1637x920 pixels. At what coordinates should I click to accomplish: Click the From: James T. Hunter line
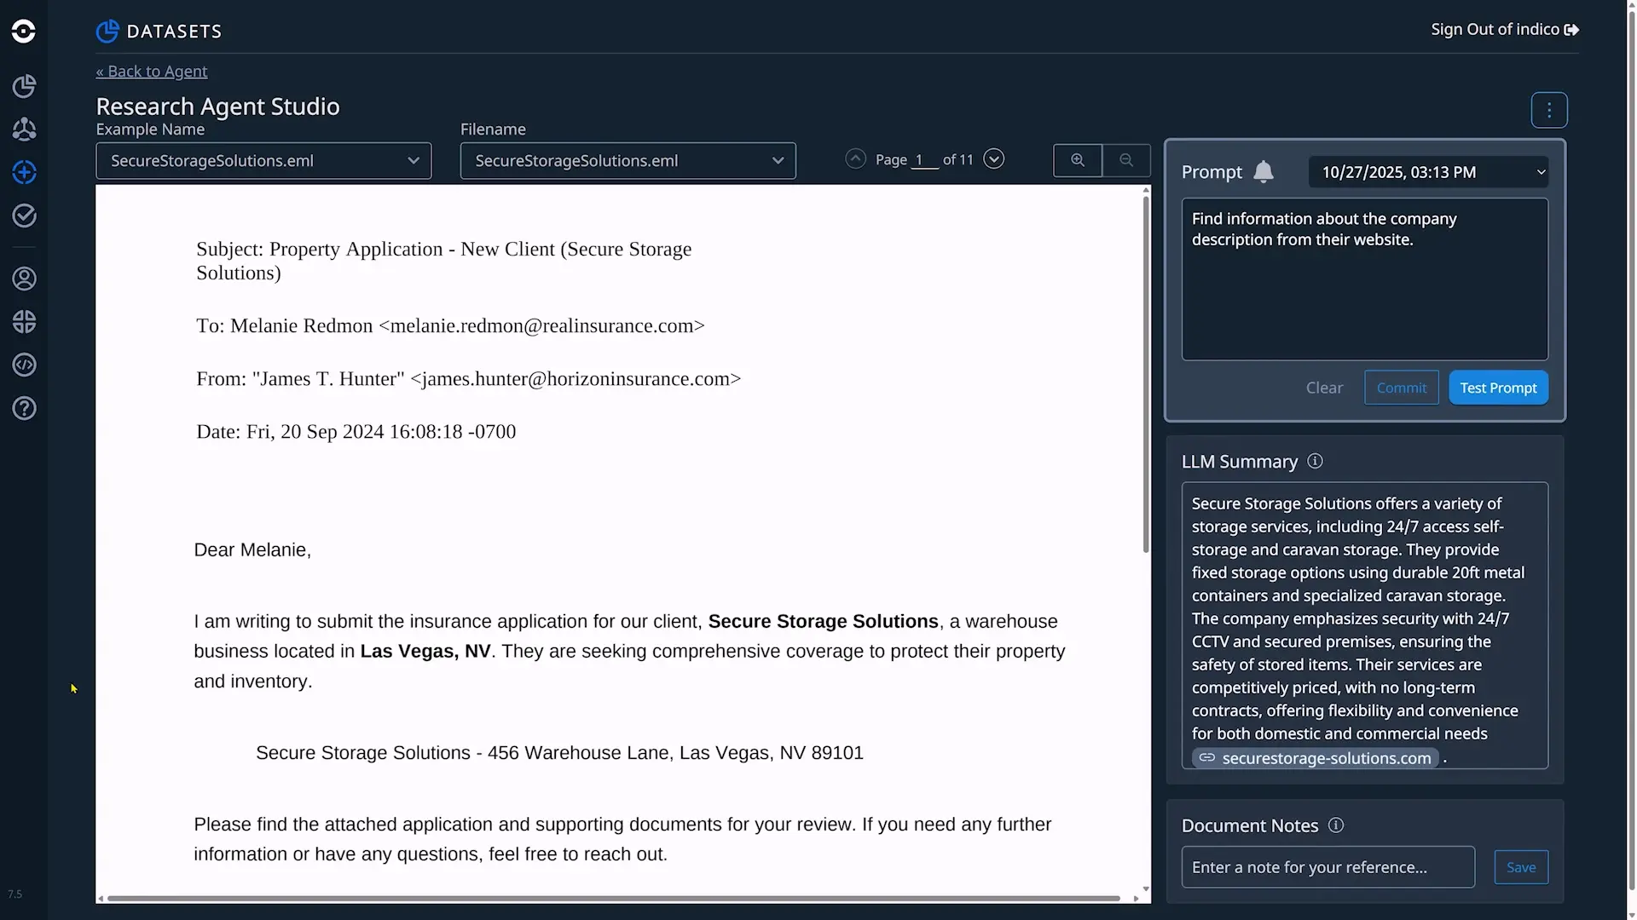tap(468, 379)
